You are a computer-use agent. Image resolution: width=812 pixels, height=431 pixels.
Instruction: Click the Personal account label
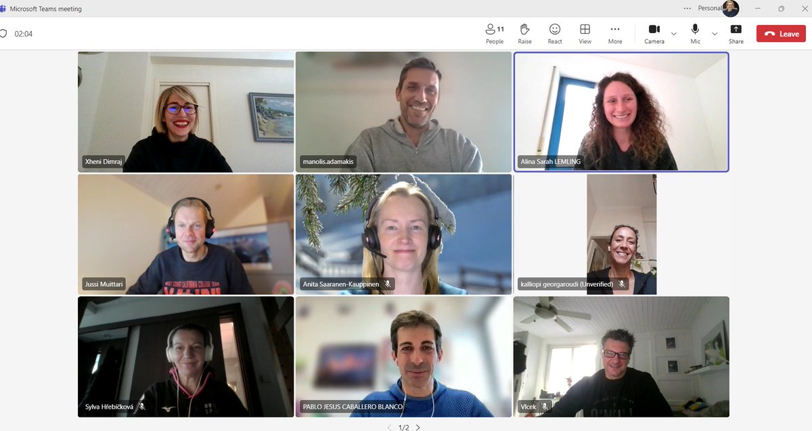pyautogui.click(x=708, y=8)
